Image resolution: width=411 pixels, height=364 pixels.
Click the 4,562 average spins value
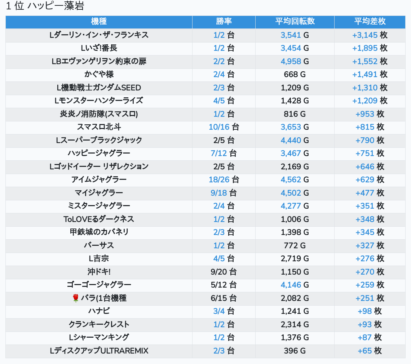291,180
